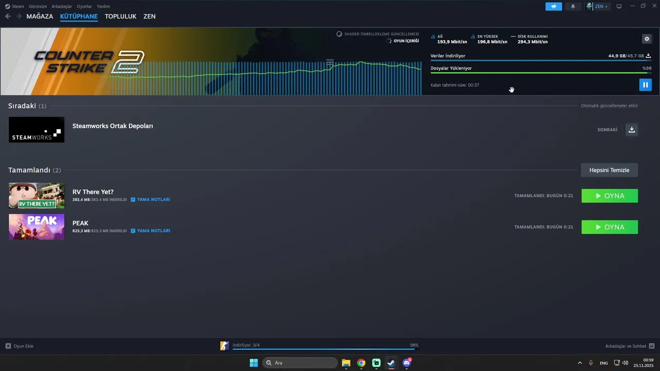Go back with the left arrow
660x371 pixels.
point(8,16)
